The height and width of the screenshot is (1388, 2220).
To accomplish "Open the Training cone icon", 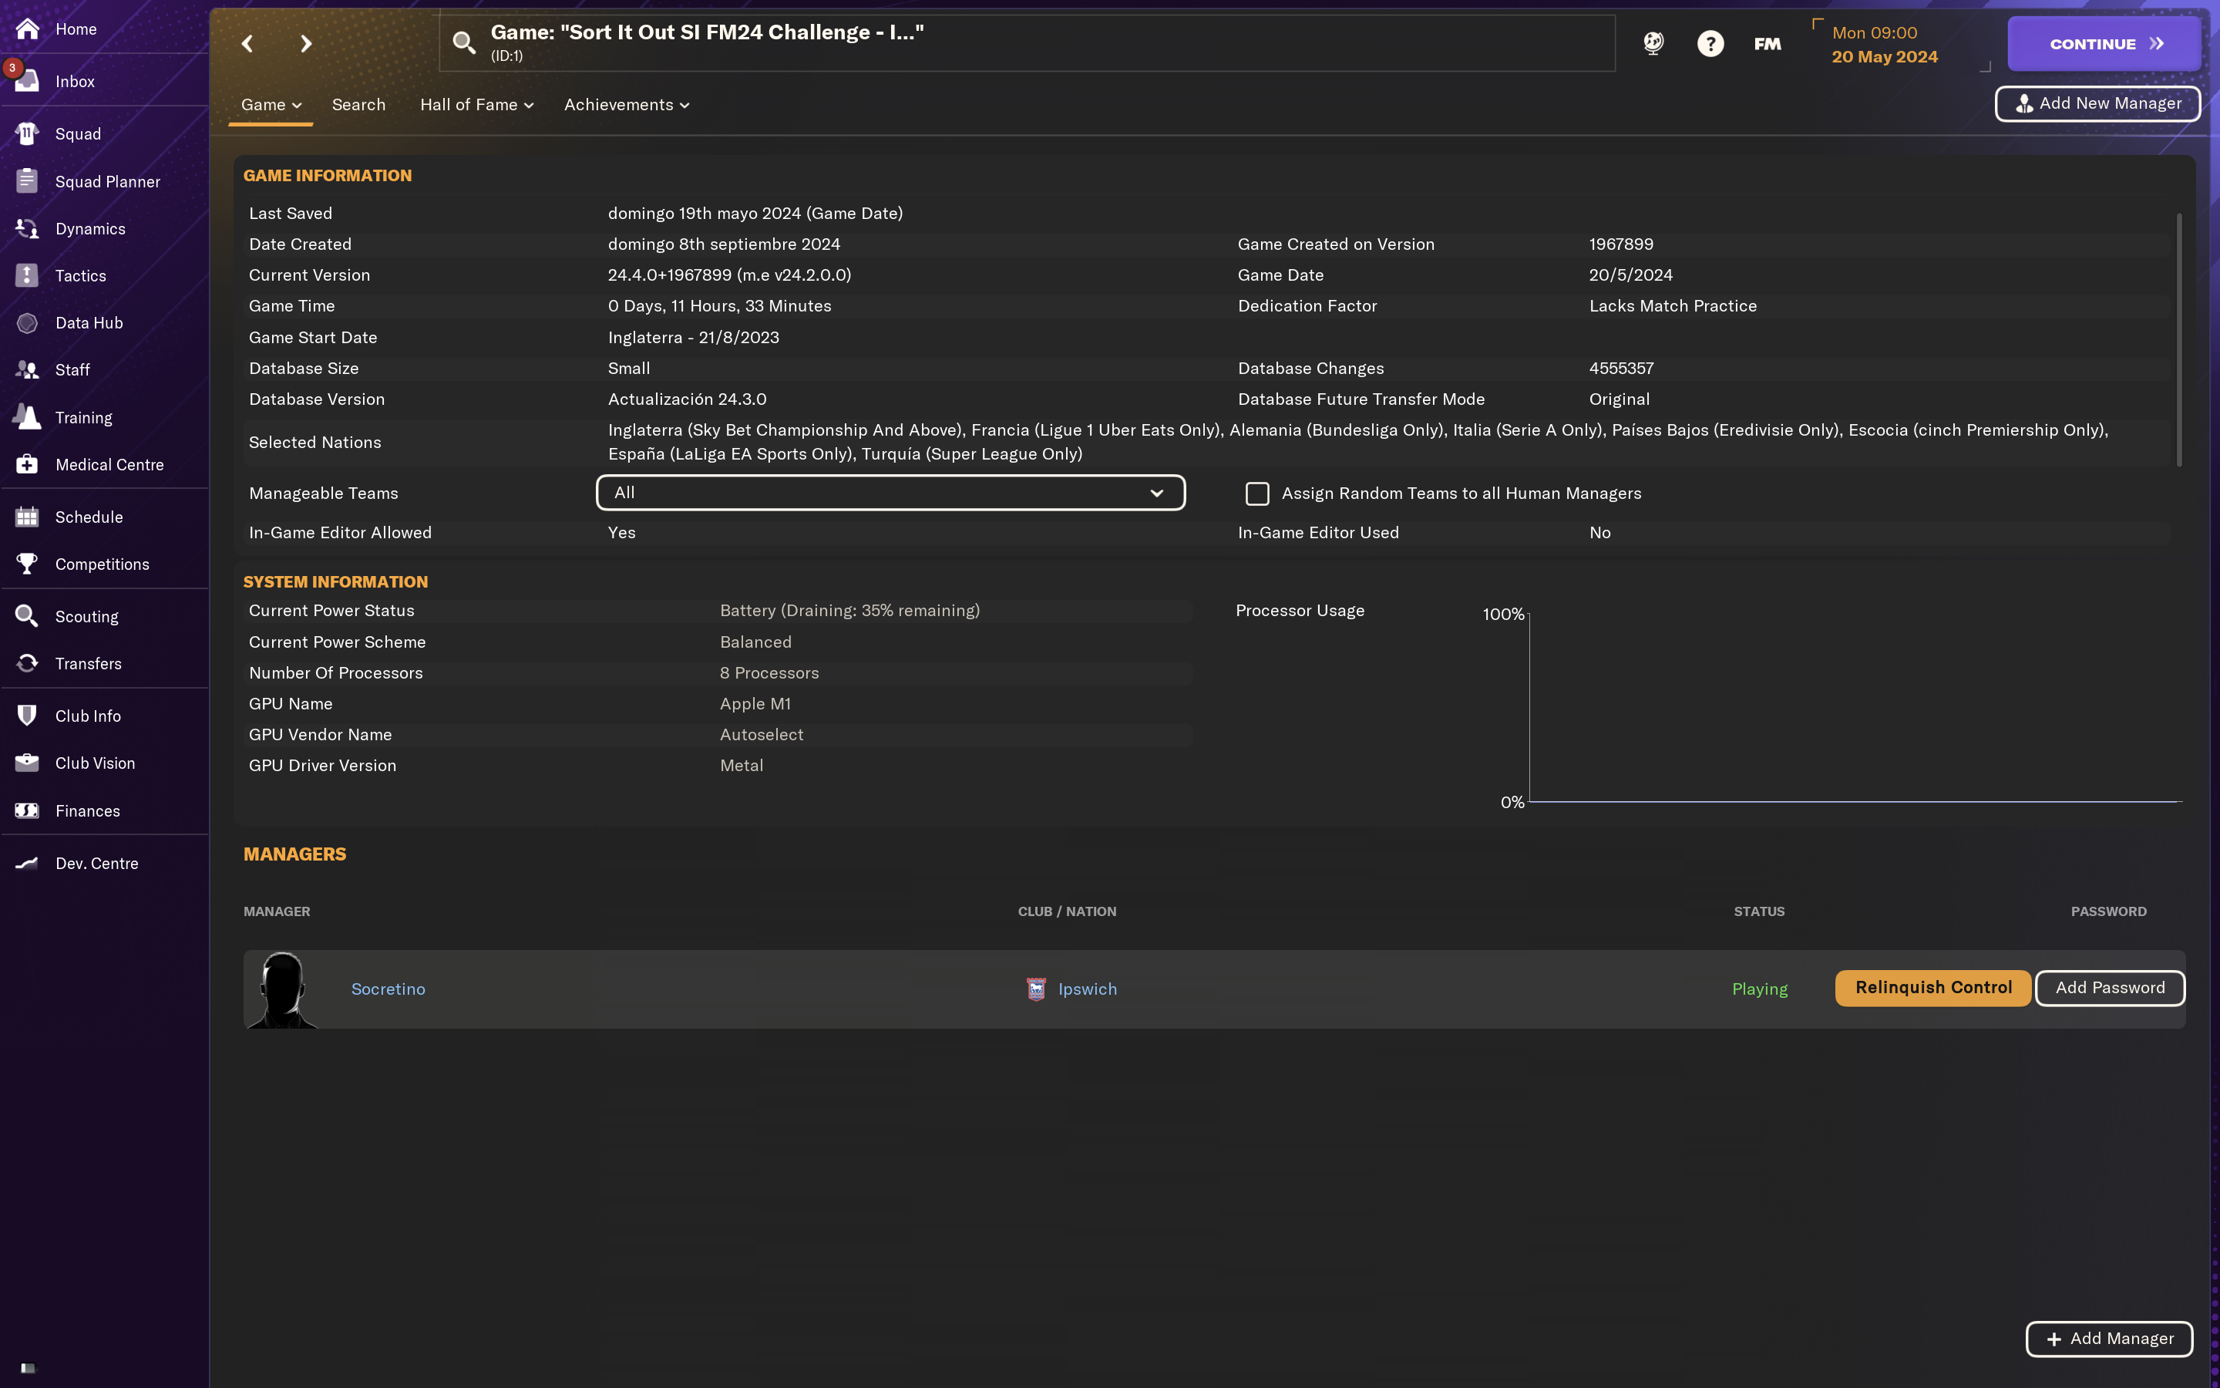I will (x=28, y=418).
